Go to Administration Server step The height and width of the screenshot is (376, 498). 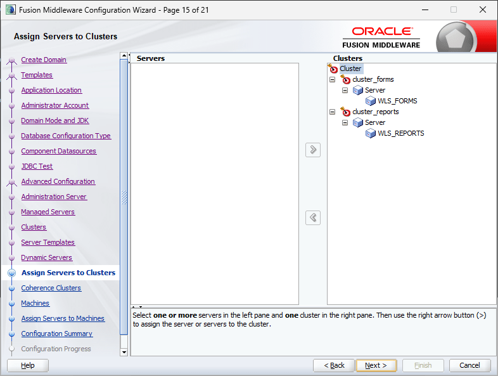[54, 197]
